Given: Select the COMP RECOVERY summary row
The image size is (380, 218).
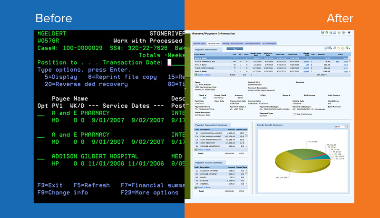Looking at the screenshot, I should (219, 143).
